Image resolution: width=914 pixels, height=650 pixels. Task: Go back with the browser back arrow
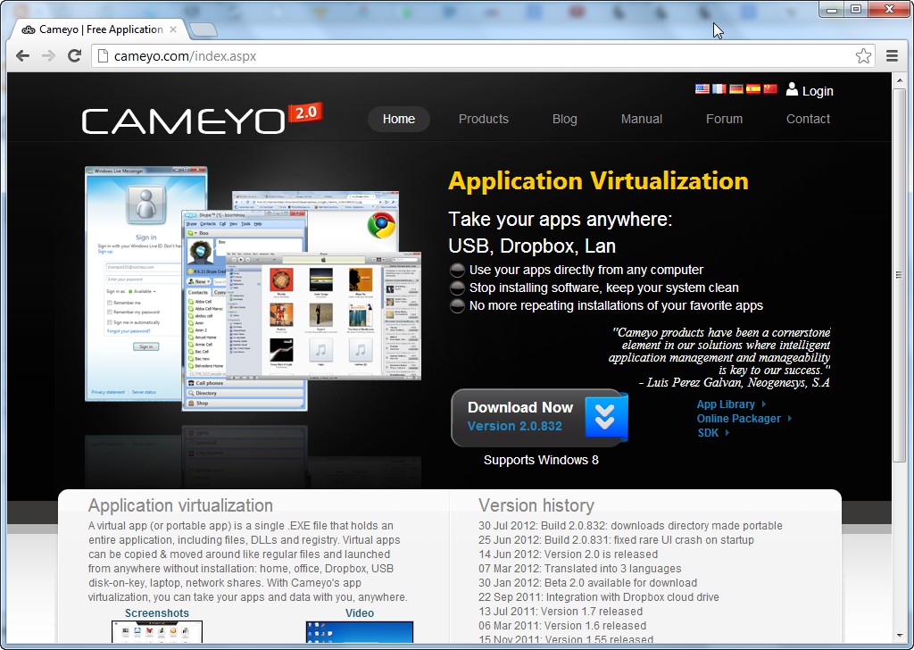(22, 56)
